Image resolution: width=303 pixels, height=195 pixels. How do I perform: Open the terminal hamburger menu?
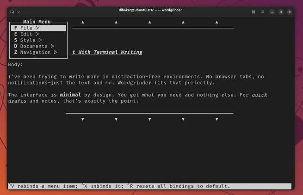pyautogui.click(x=263, y=12)
